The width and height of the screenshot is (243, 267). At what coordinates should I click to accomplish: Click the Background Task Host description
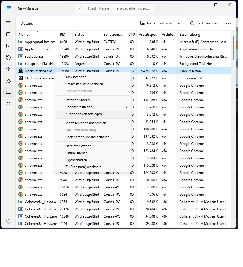click(196, 64)
